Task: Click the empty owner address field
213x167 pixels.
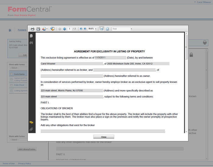Action: coord(72,76)
